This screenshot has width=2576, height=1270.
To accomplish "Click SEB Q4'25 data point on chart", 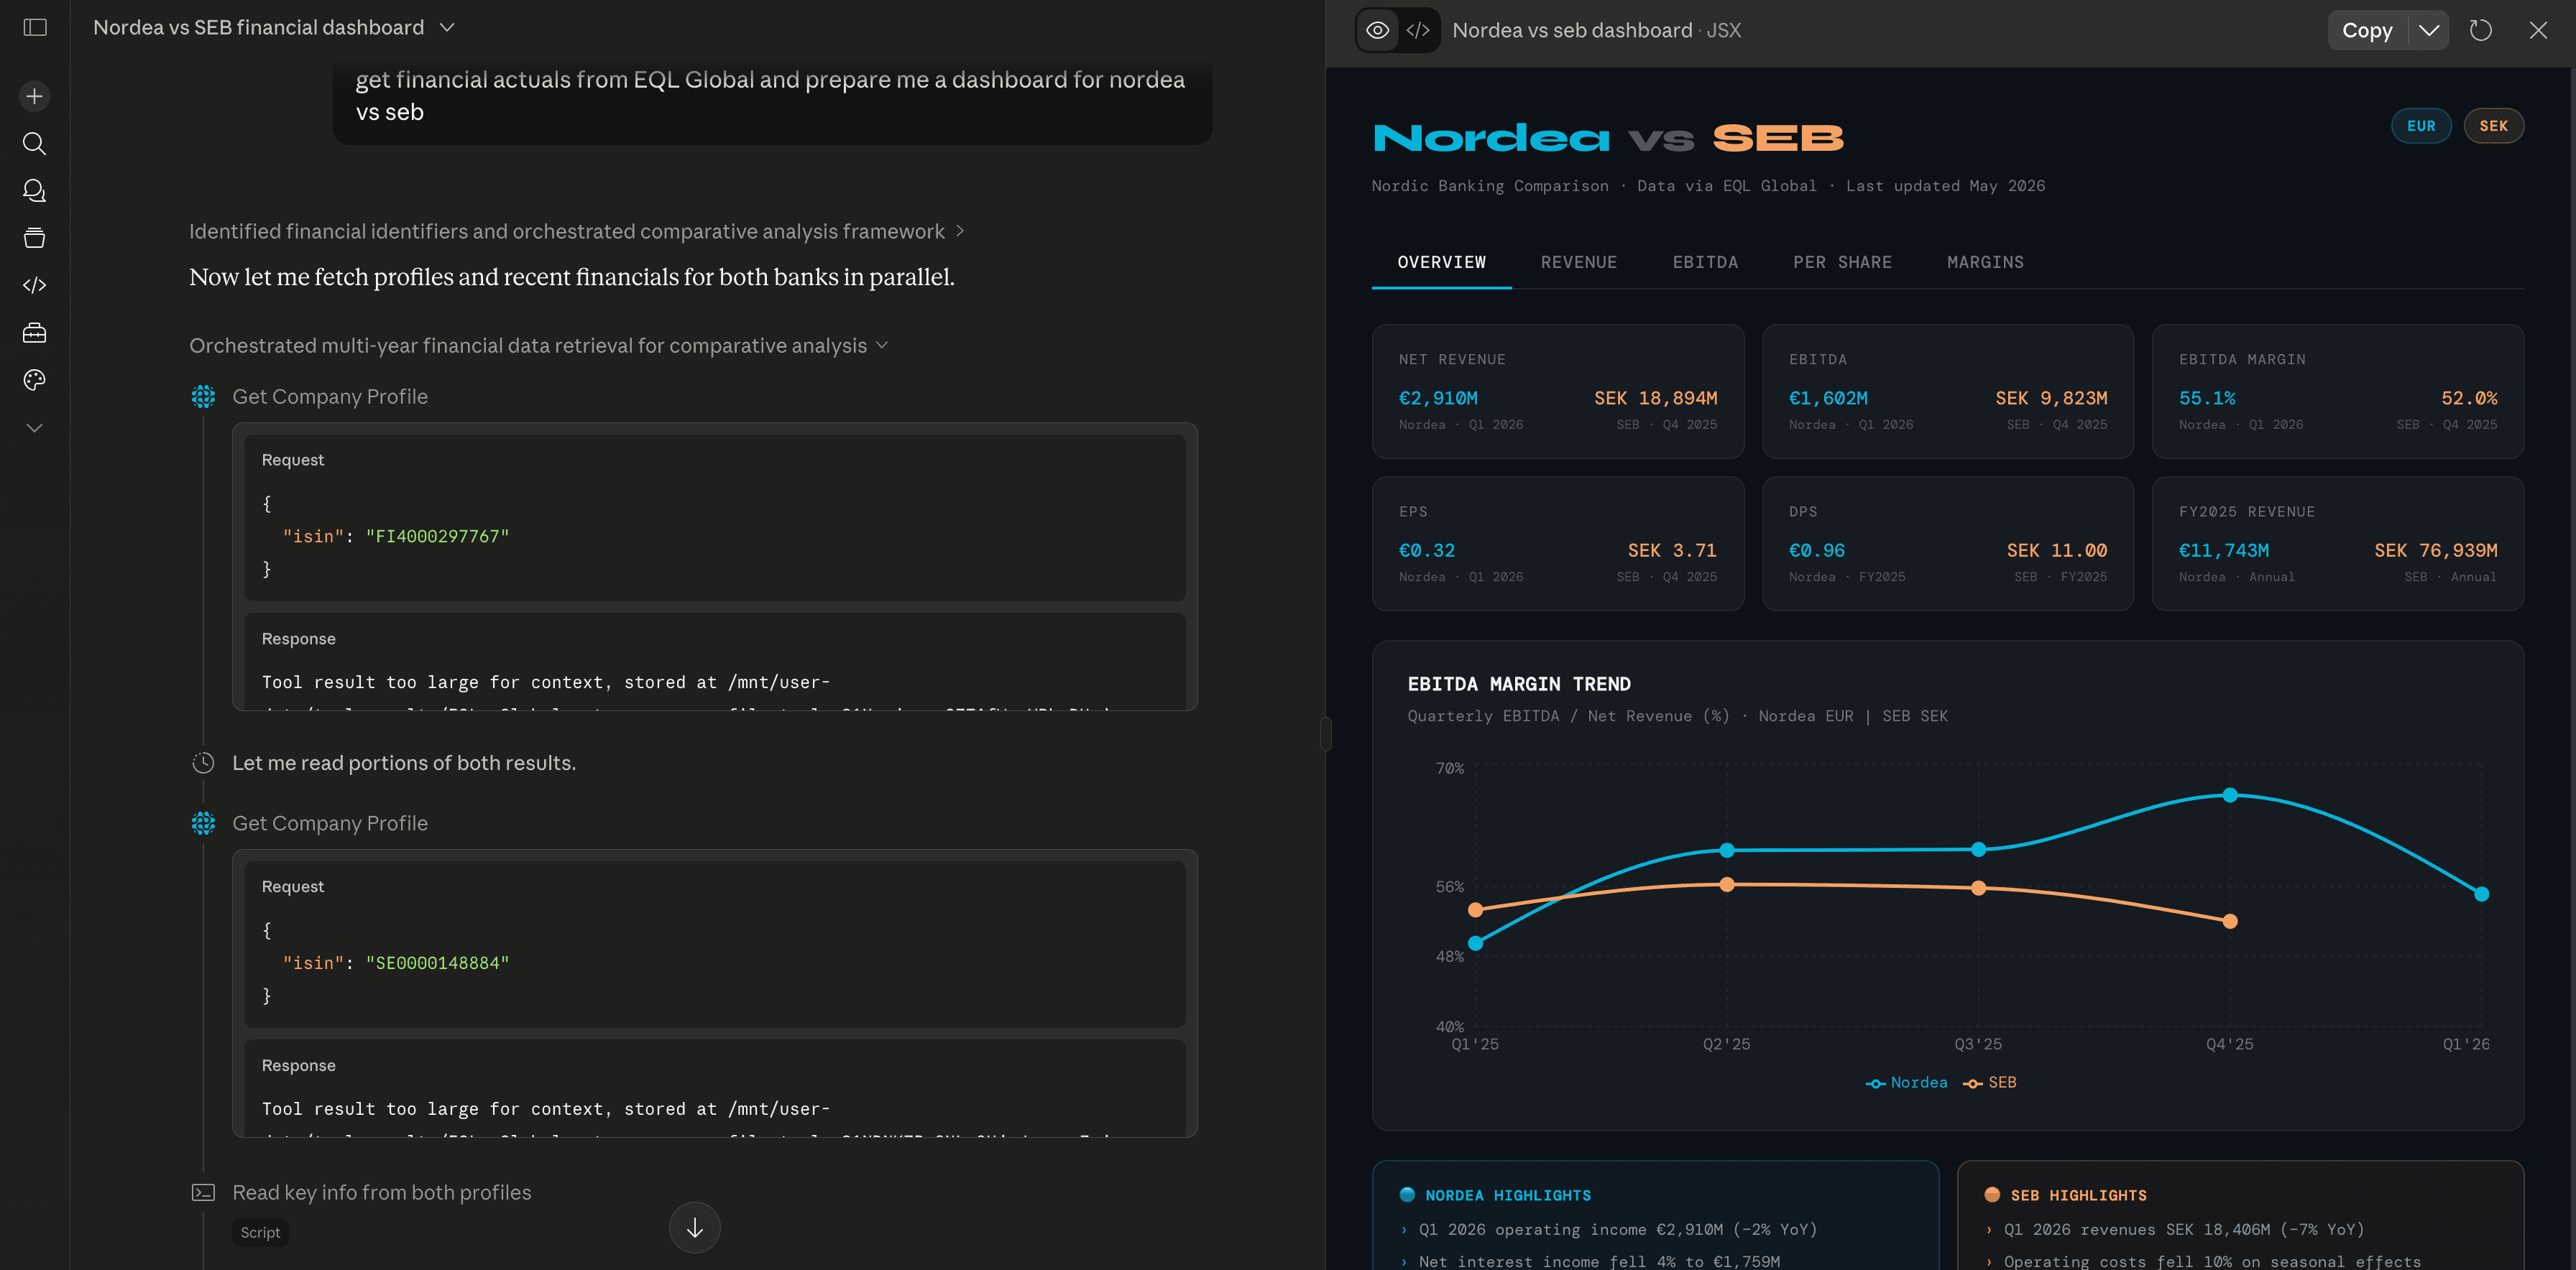I will pos(2230,922).
